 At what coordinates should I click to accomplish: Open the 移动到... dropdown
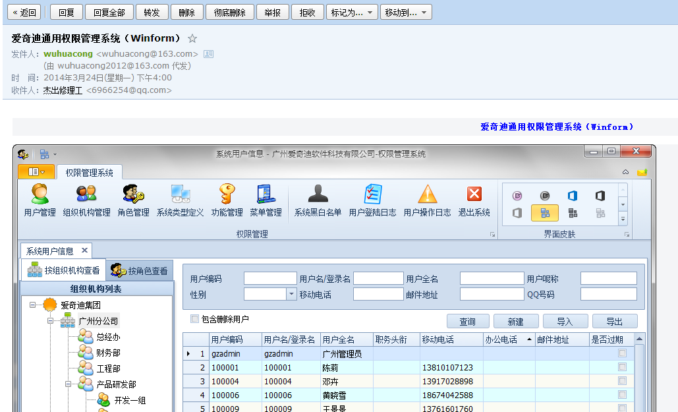[406, 13]
